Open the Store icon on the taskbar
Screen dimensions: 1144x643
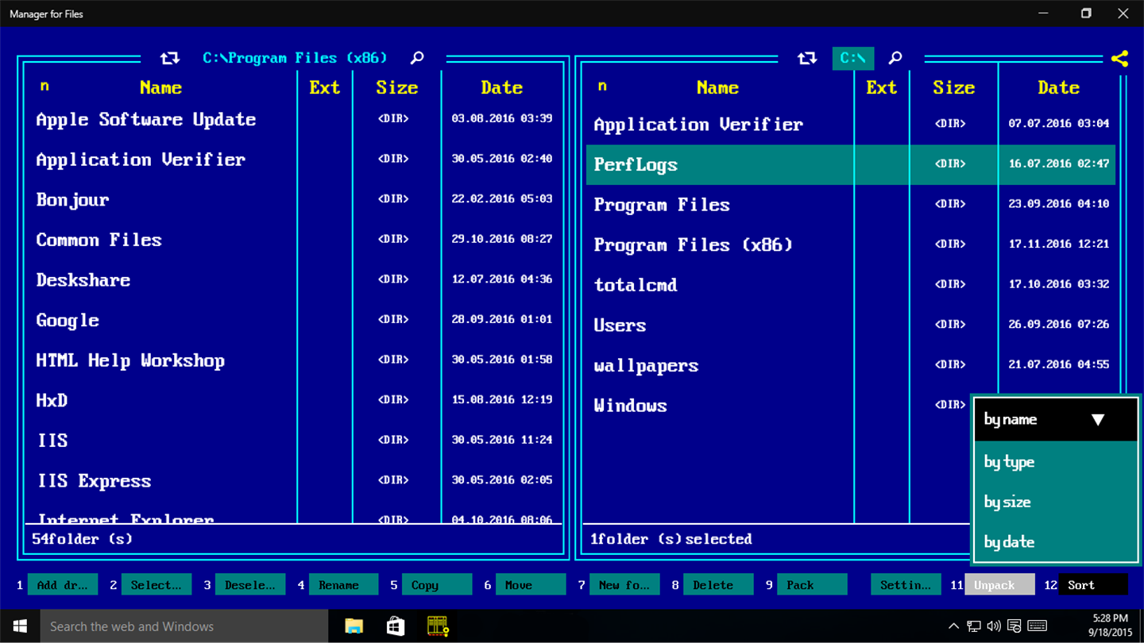[x=396, y=626]
